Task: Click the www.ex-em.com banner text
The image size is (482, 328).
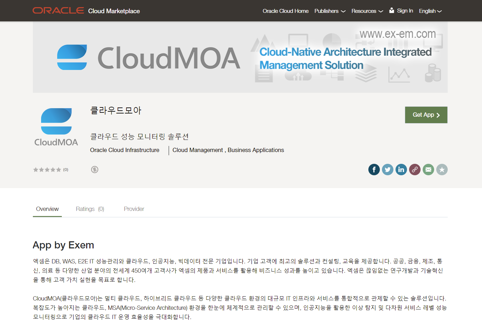Action: (398, 34)
